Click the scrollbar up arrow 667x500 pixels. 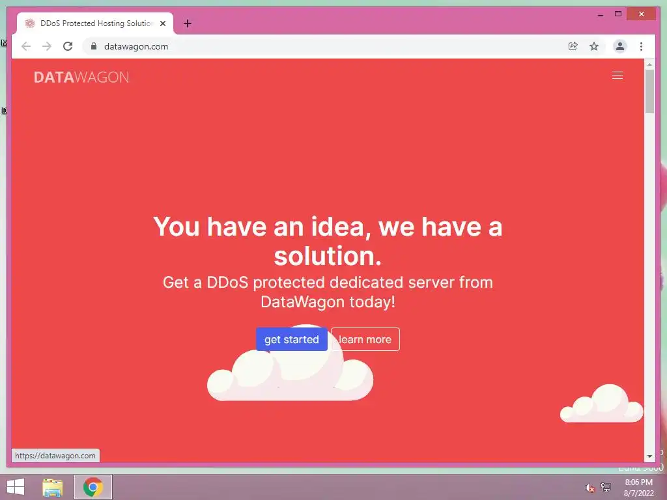(x=649, y=64)
